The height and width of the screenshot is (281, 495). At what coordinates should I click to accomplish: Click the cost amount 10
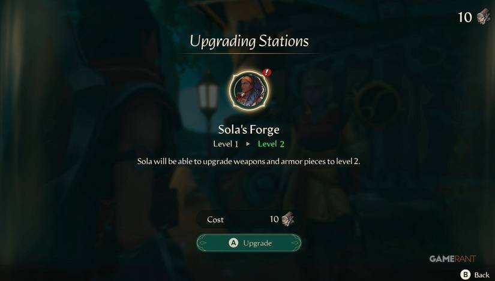coord(274,219)
